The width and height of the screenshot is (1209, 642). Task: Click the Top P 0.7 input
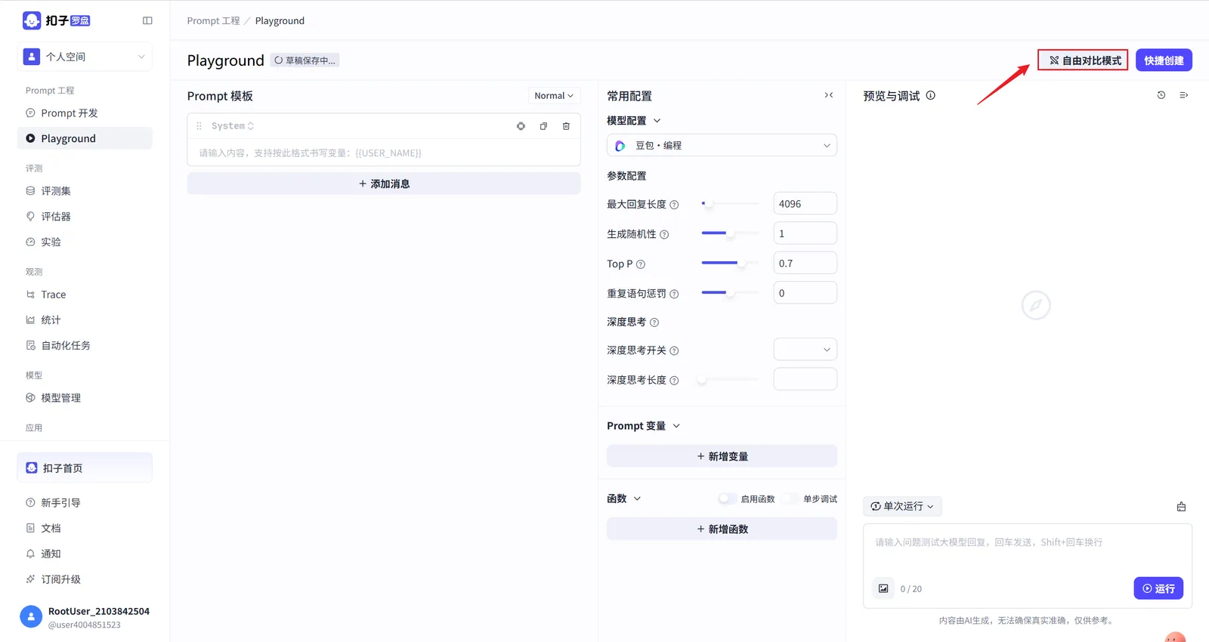pyautogui.click(x=805, y=263)
